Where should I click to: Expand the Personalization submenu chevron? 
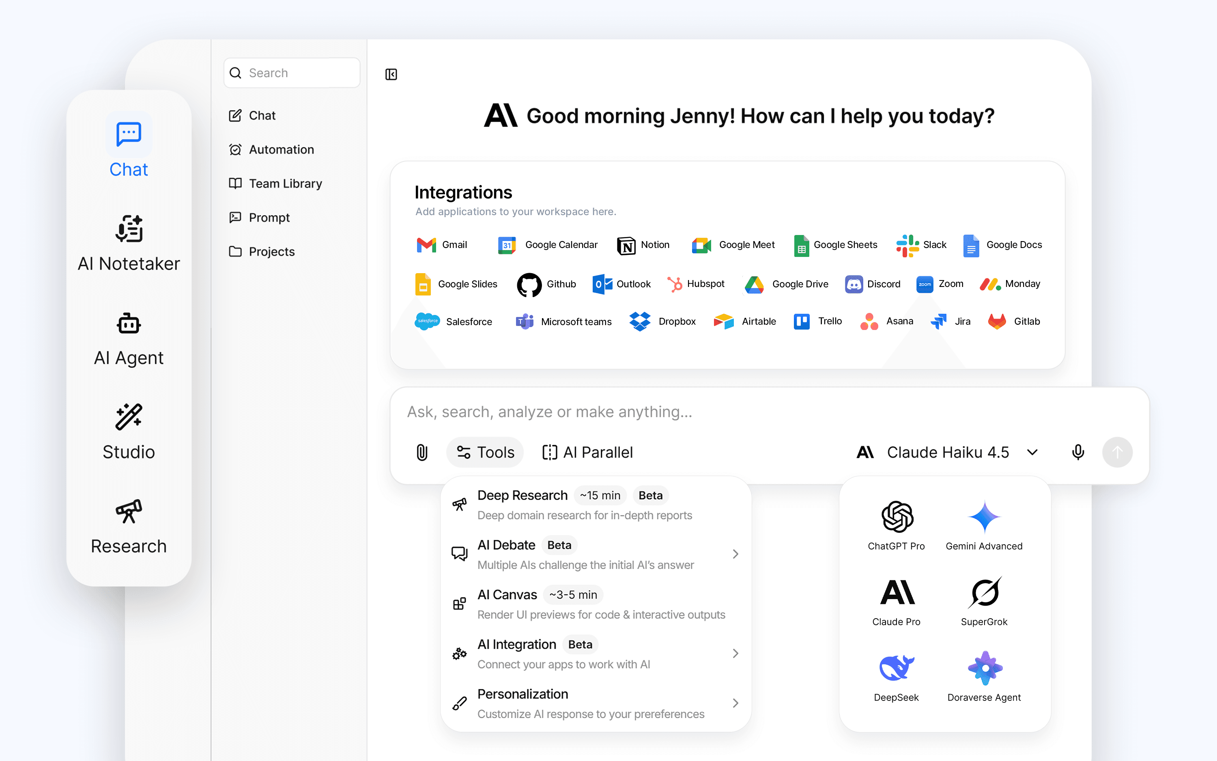click(x=735, y=703)
